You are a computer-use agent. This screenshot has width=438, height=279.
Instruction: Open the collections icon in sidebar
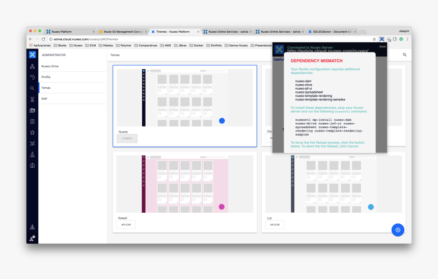click(33, 110)
